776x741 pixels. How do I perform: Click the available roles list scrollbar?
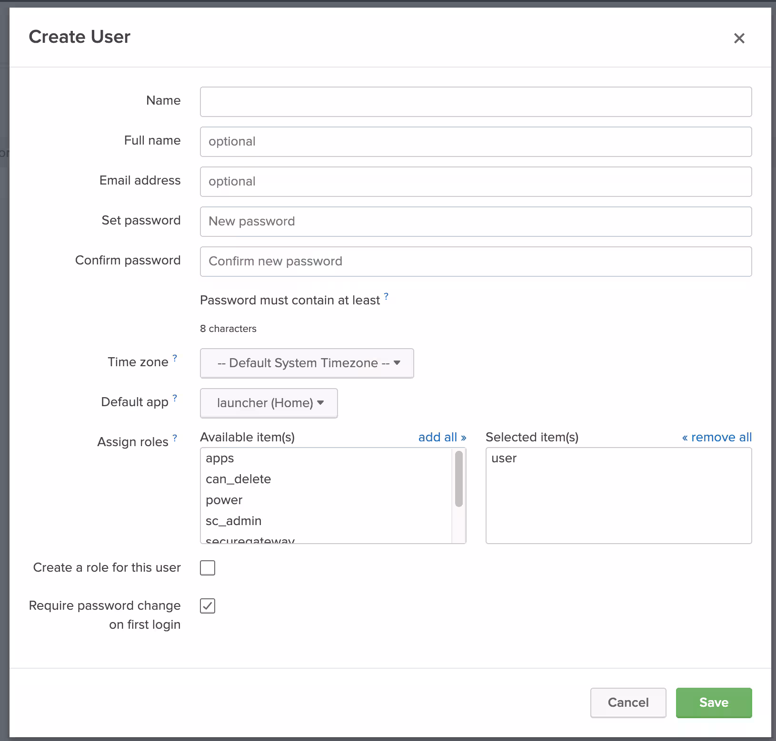coord(459,479)
